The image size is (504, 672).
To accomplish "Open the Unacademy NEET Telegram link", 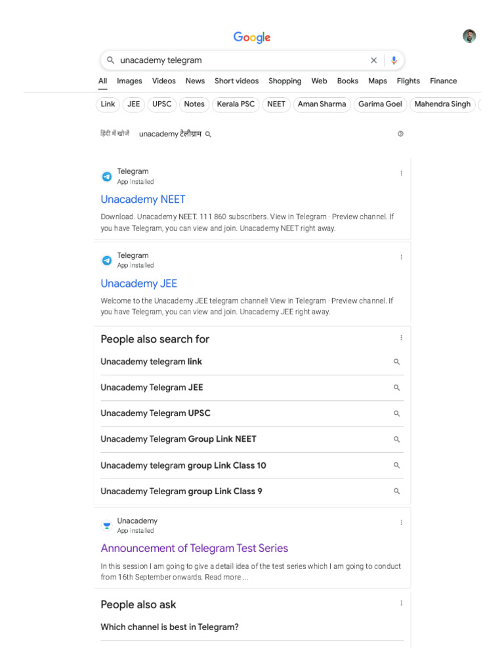I will click(x=143, y=199).
